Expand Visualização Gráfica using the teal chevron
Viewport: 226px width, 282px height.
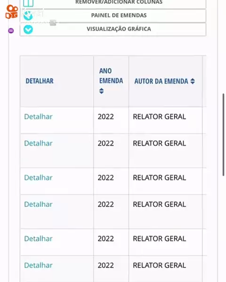pyautogui.click(x=28, y=30)
